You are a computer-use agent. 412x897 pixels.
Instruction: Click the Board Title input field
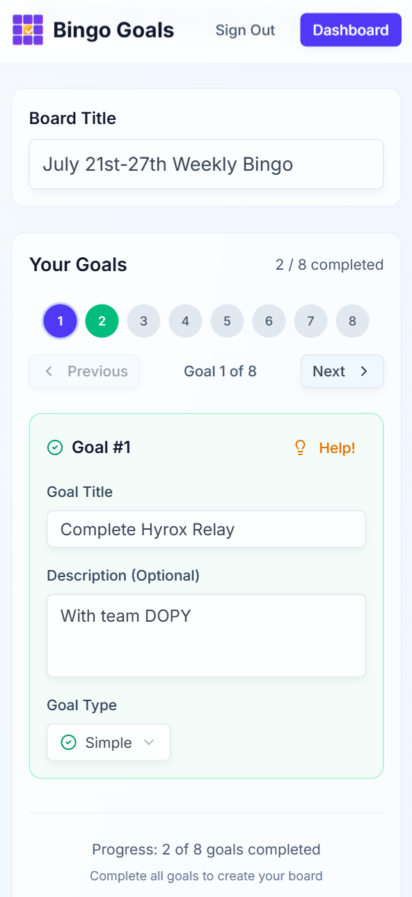[206, 164]
